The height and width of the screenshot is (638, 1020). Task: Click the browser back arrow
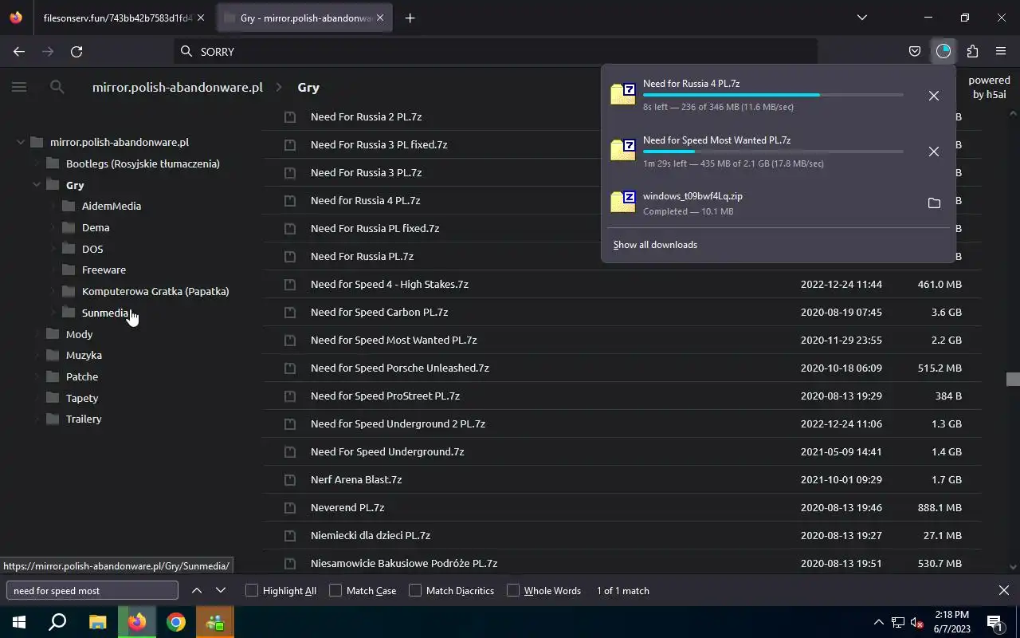point(19,51)
